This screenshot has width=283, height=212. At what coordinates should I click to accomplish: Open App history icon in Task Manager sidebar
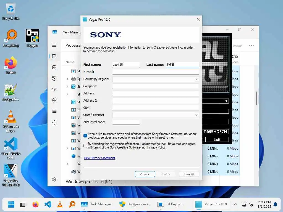pyautogui.click(x=54, y=78)
